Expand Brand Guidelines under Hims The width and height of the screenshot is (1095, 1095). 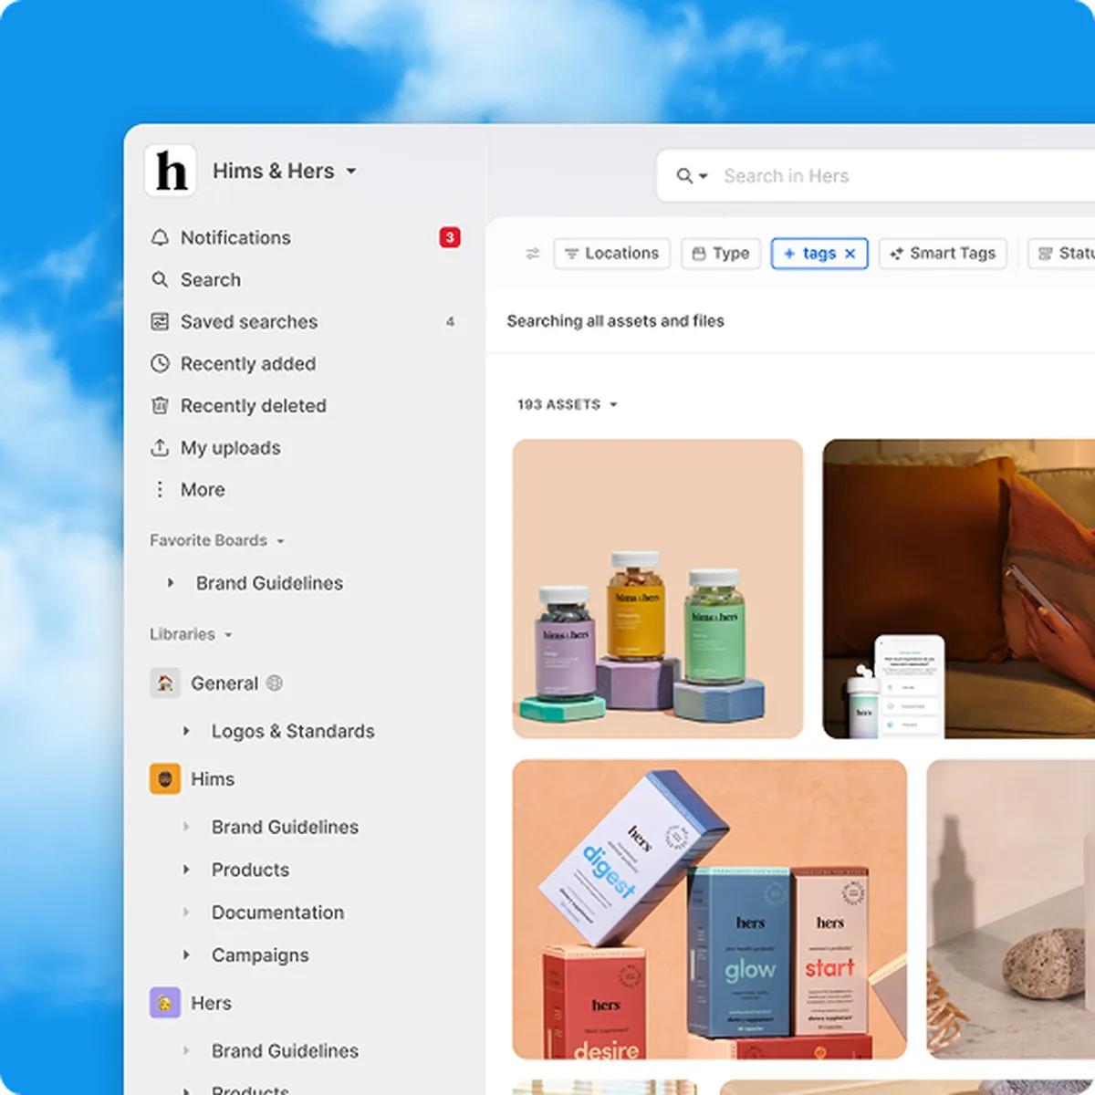coord(186,827)
